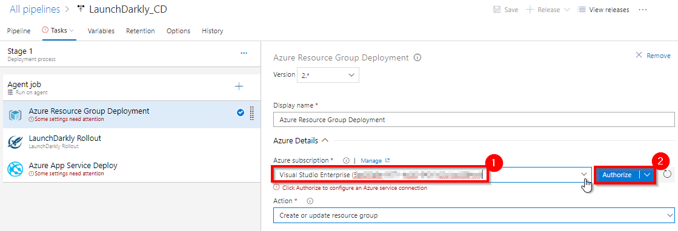Open the Action dropdown list
Viewport: 678px width, 231px height.
click(x=474, y=215)
